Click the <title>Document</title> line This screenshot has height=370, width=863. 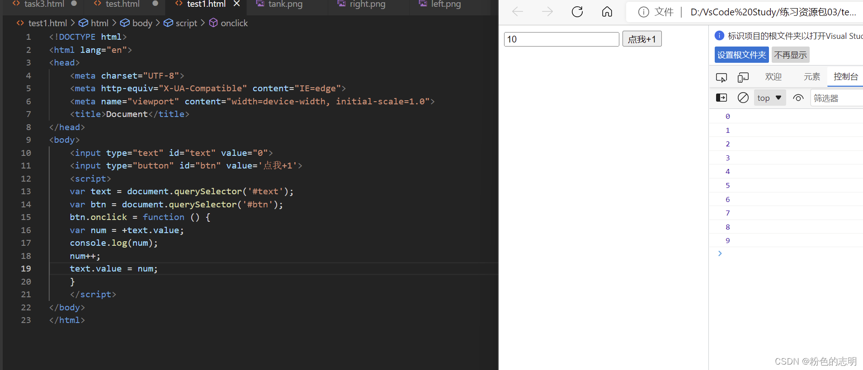coord(130,114)
